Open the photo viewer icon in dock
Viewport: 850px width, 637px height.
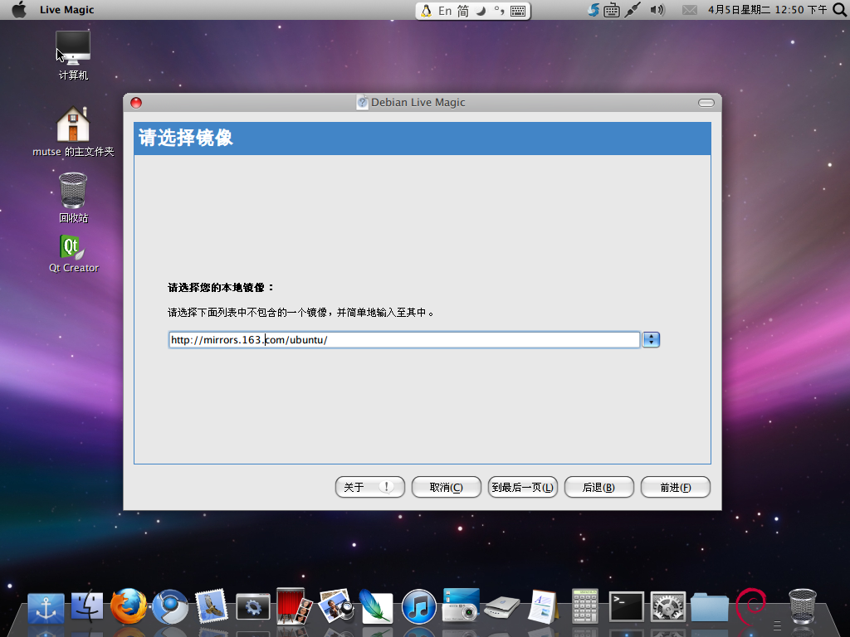pyautogui.click(x=335, y=606)
